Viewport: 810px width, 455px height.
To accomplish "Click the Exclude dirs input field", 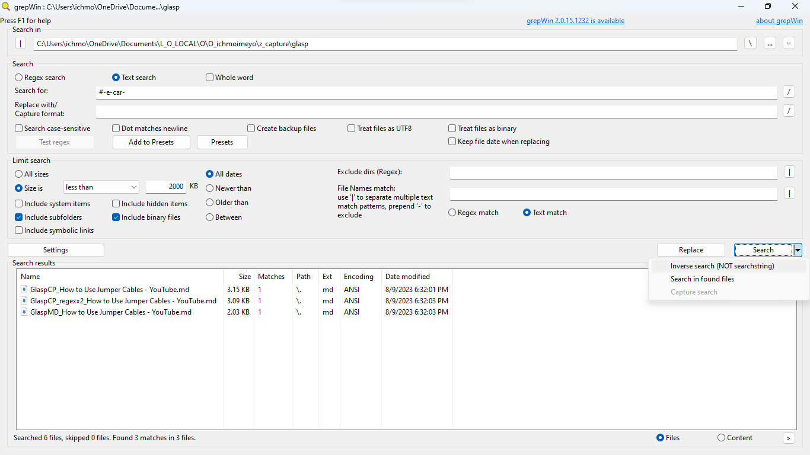I will [613, 172].
